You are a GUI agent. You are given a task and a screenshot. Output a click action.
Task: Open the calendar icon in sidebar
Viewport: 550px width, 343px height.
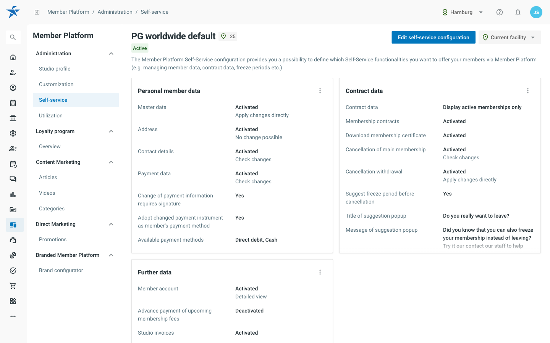tap(13, 103)
